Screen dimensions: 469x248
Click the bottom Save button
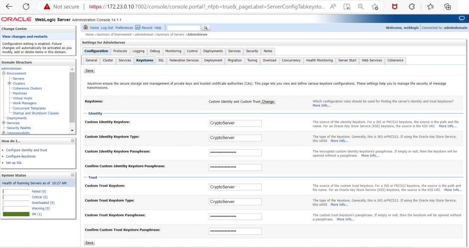tap(89, 243)
